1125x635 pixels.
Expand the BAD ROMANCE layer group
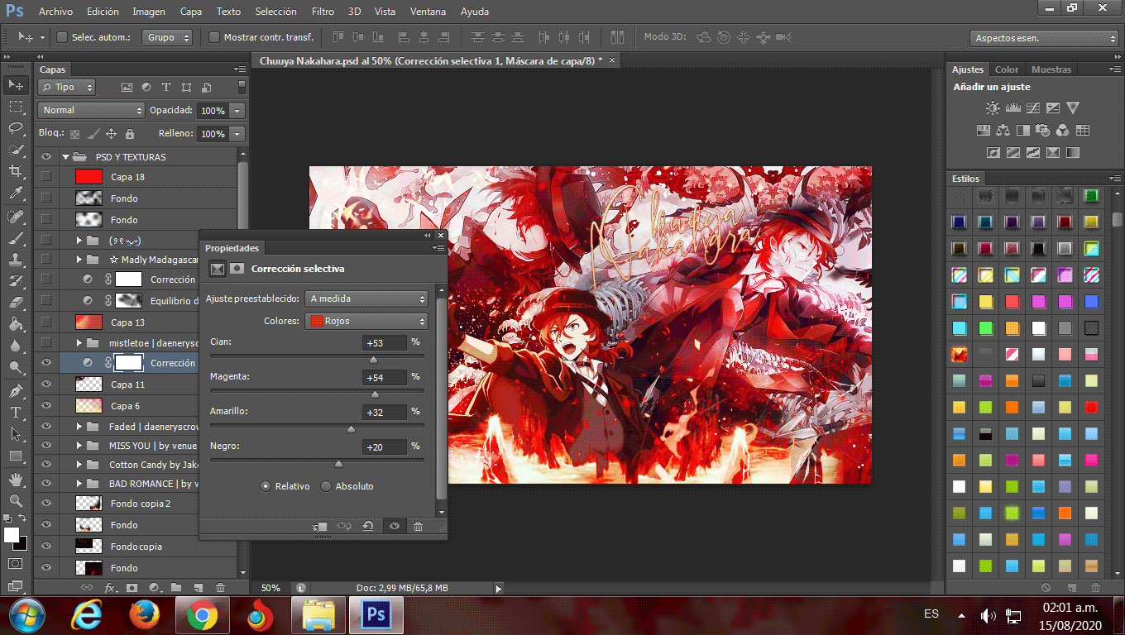pyautogui.click(x=79, y=483)
